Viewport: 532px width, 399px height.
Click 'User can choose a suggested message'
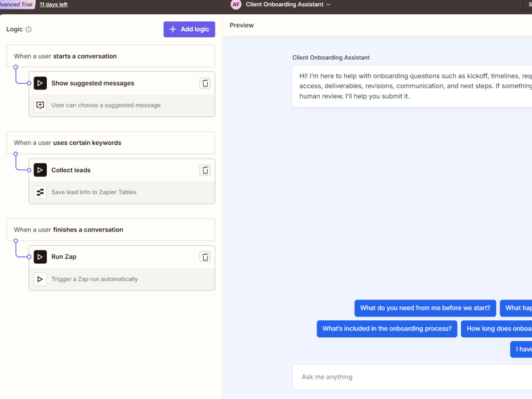click(106, 105)
